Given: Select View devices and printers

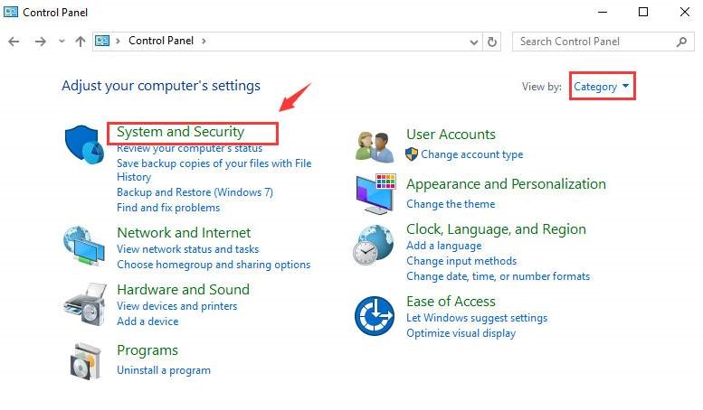Looking at the screenshot, I should tap(176, 306).
